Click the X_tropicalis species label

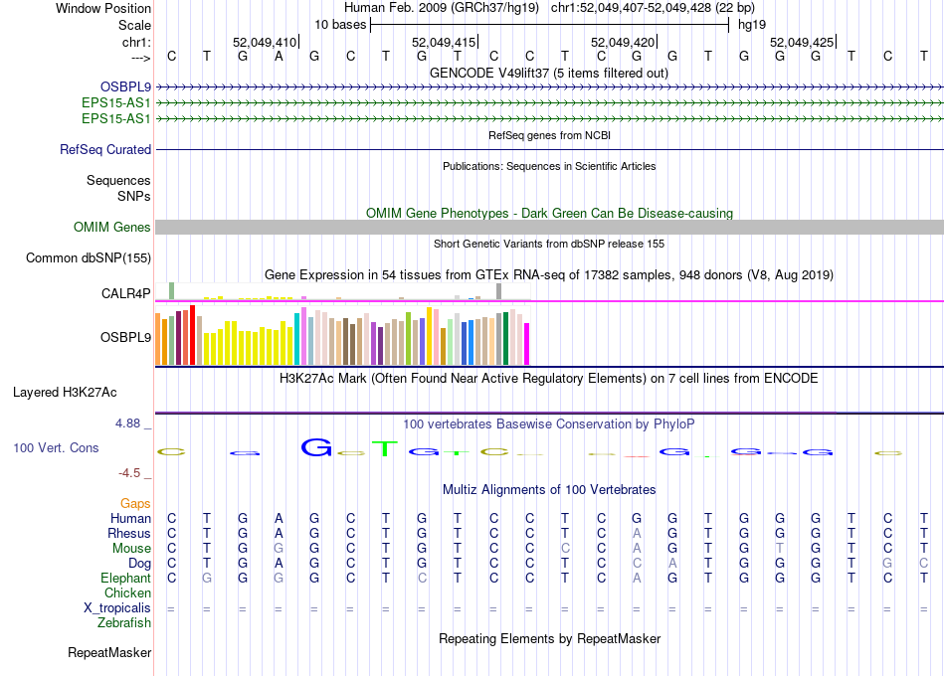point(117,607)
